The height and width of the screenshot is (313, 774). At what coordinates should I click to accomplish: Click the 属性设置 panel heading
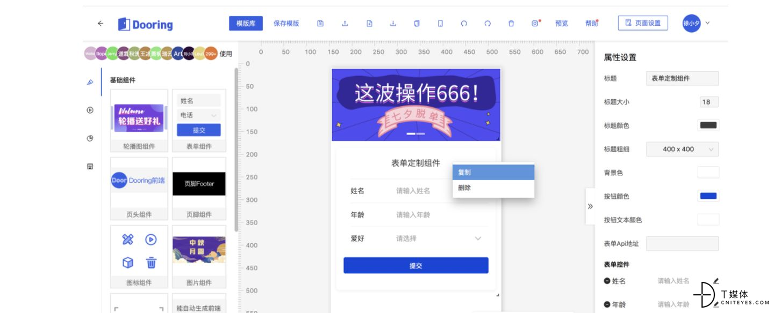point(620,57)
